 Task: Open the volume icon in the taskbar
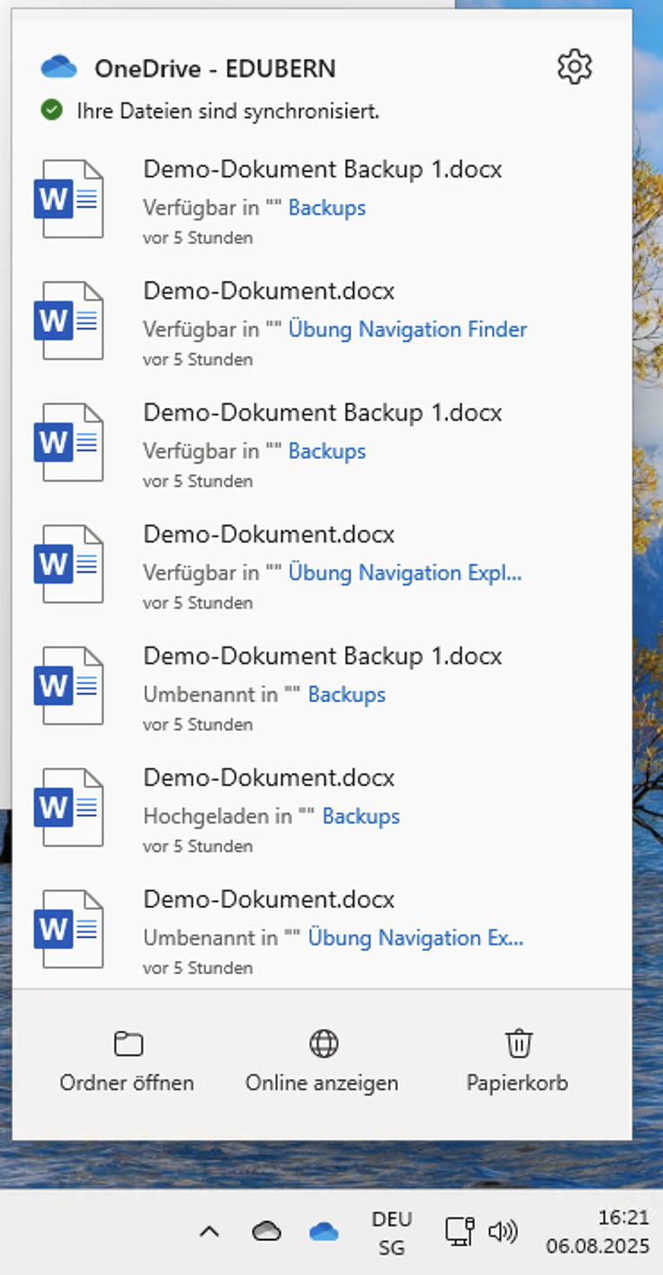click(x=503, y=1231)
